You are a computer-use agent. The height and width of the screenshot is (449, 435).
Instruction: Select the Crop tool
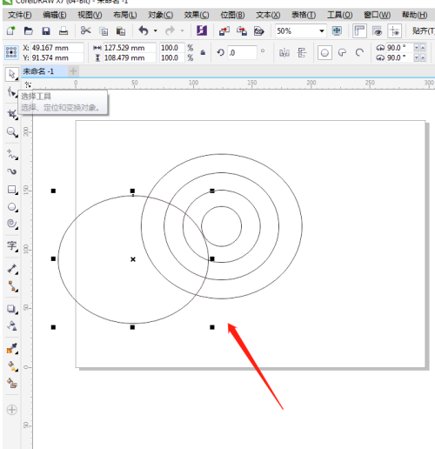click(12, 114)
